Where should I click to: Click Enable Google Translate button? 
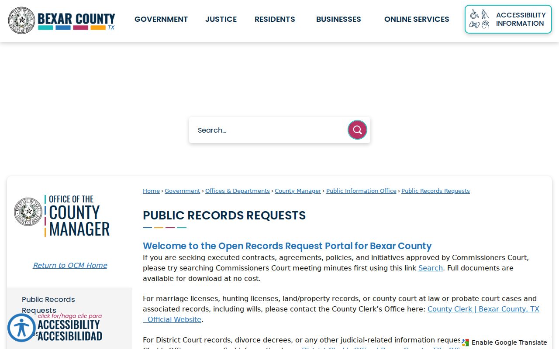point(505,343)
